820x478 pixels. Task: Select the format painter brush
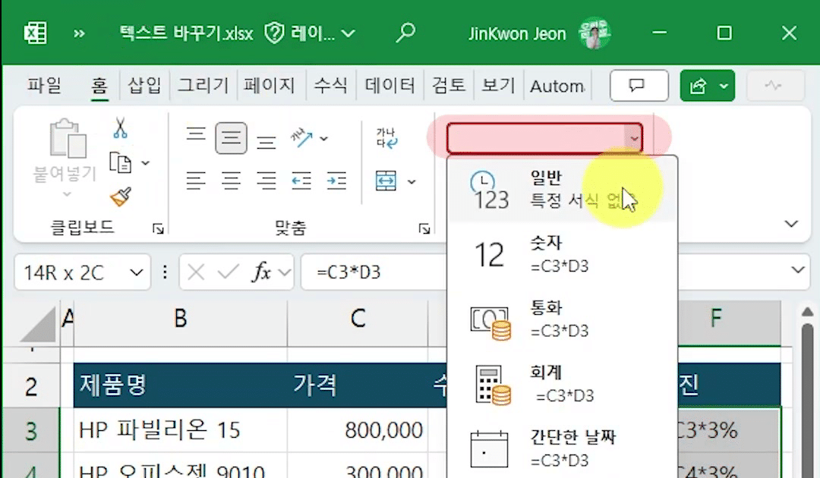121,197
